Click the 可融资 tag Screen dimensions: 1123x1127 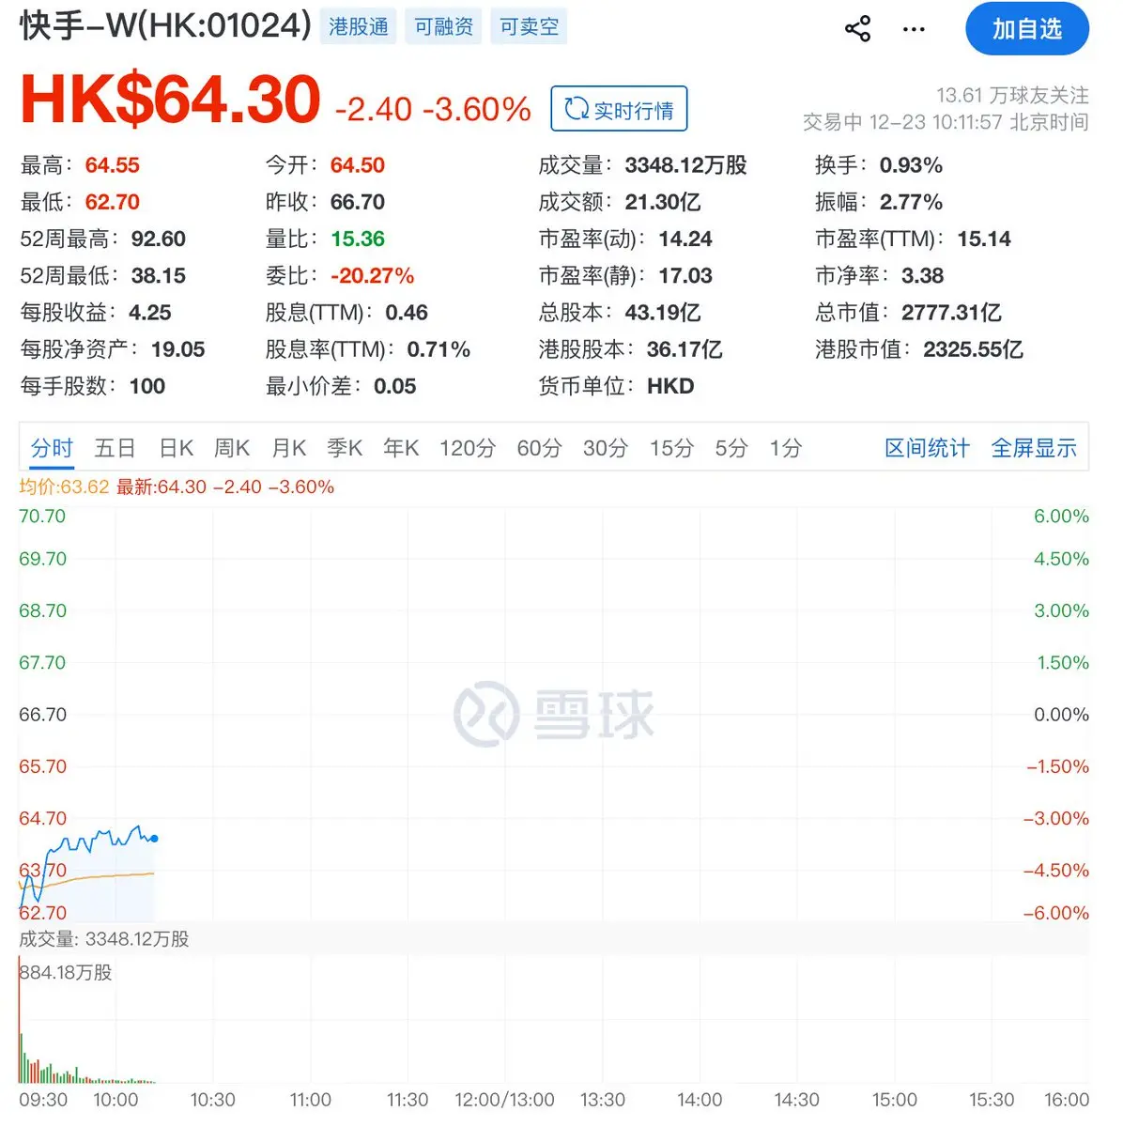tap(444, 26)
